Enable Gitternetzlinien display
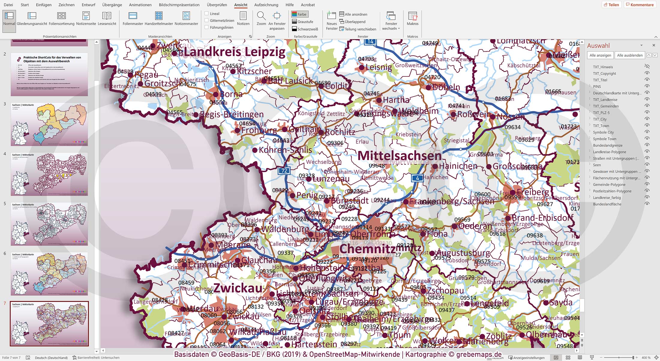660x361 pixels. point(206,20)
